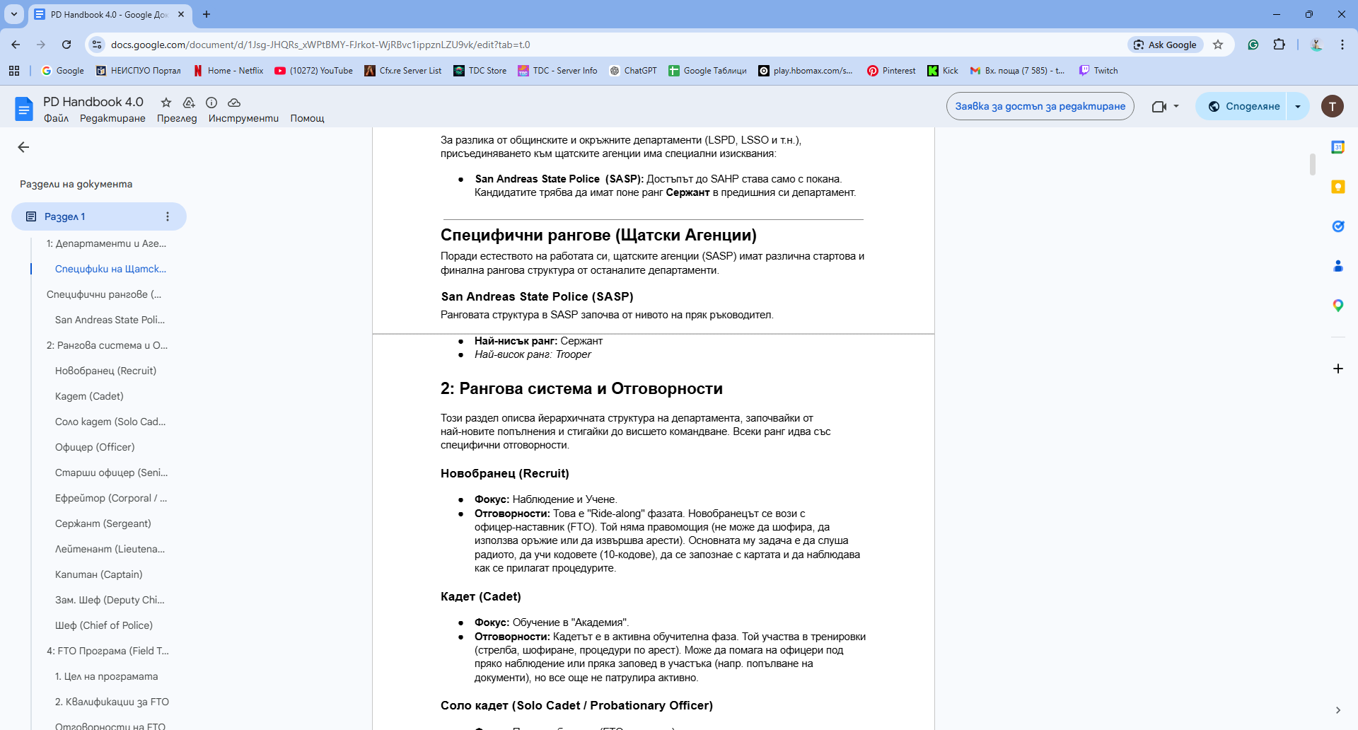Open the Файл menu
The width and height of the screenshot is (1358, 730).
coord(56,118)
